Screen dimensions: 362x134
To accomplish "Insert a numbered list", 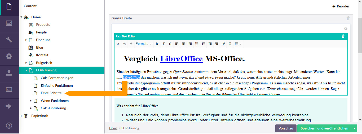I will (x=203, y=44).
